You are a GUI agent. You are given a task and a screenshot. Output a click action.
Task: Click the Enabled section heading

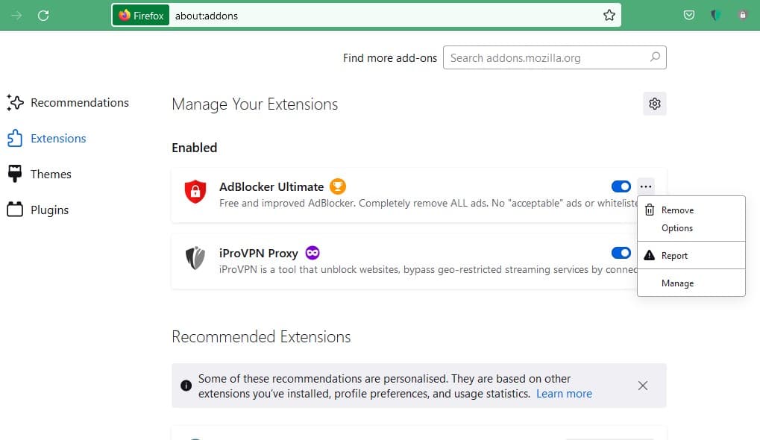point(195,148)
